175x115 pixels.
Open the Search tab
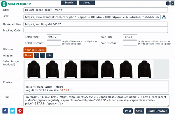point(69,3)
